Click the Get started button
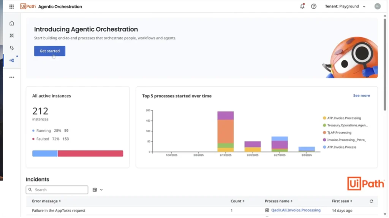The height and width of the screenshot is (218, 389). 50,51
